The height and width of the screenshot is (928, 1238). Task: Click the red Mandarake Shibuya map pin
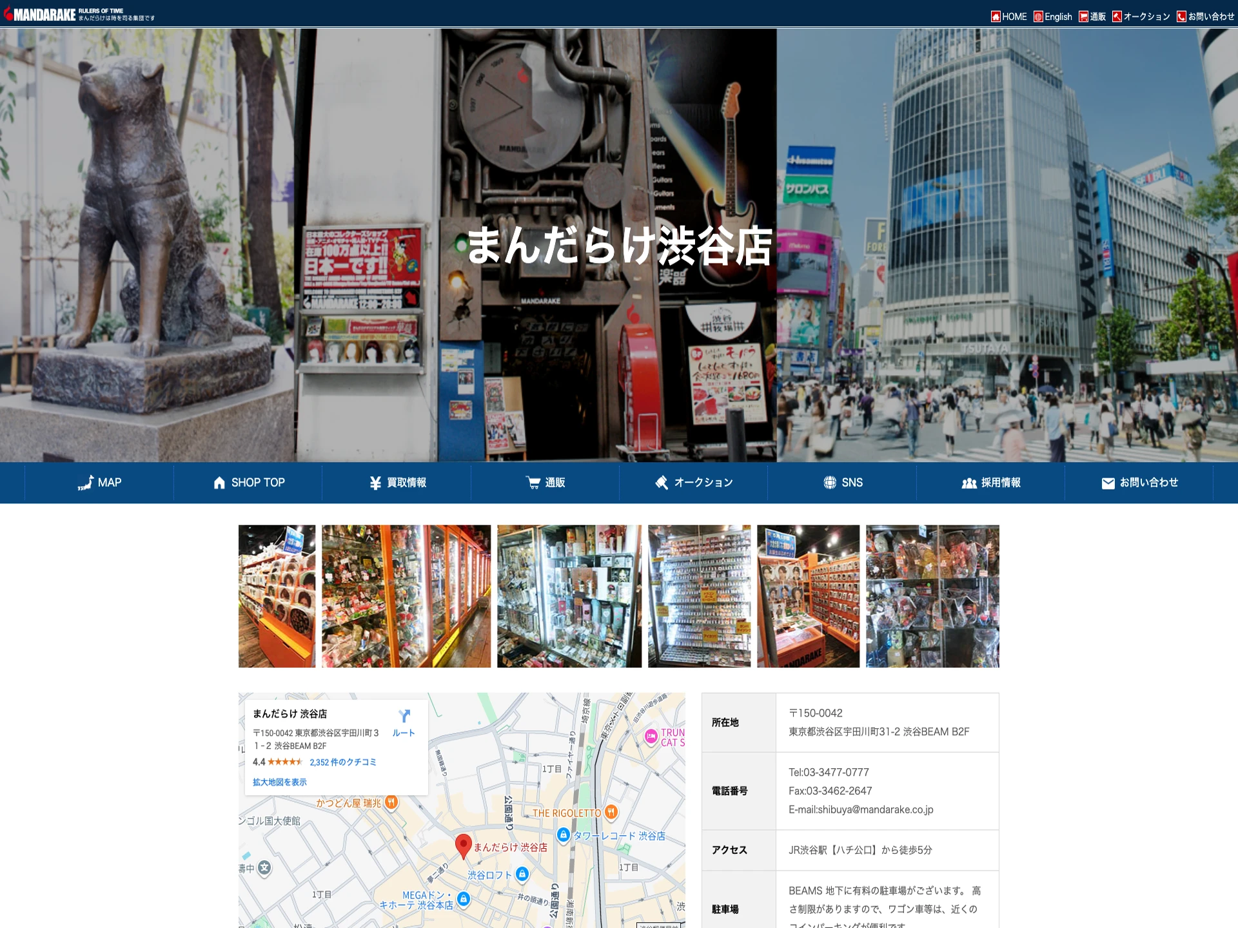463,845
